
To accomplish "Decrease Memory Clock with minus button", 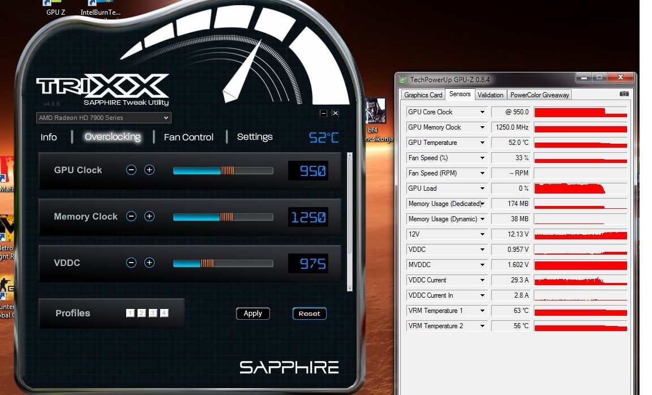I will 131,216.
